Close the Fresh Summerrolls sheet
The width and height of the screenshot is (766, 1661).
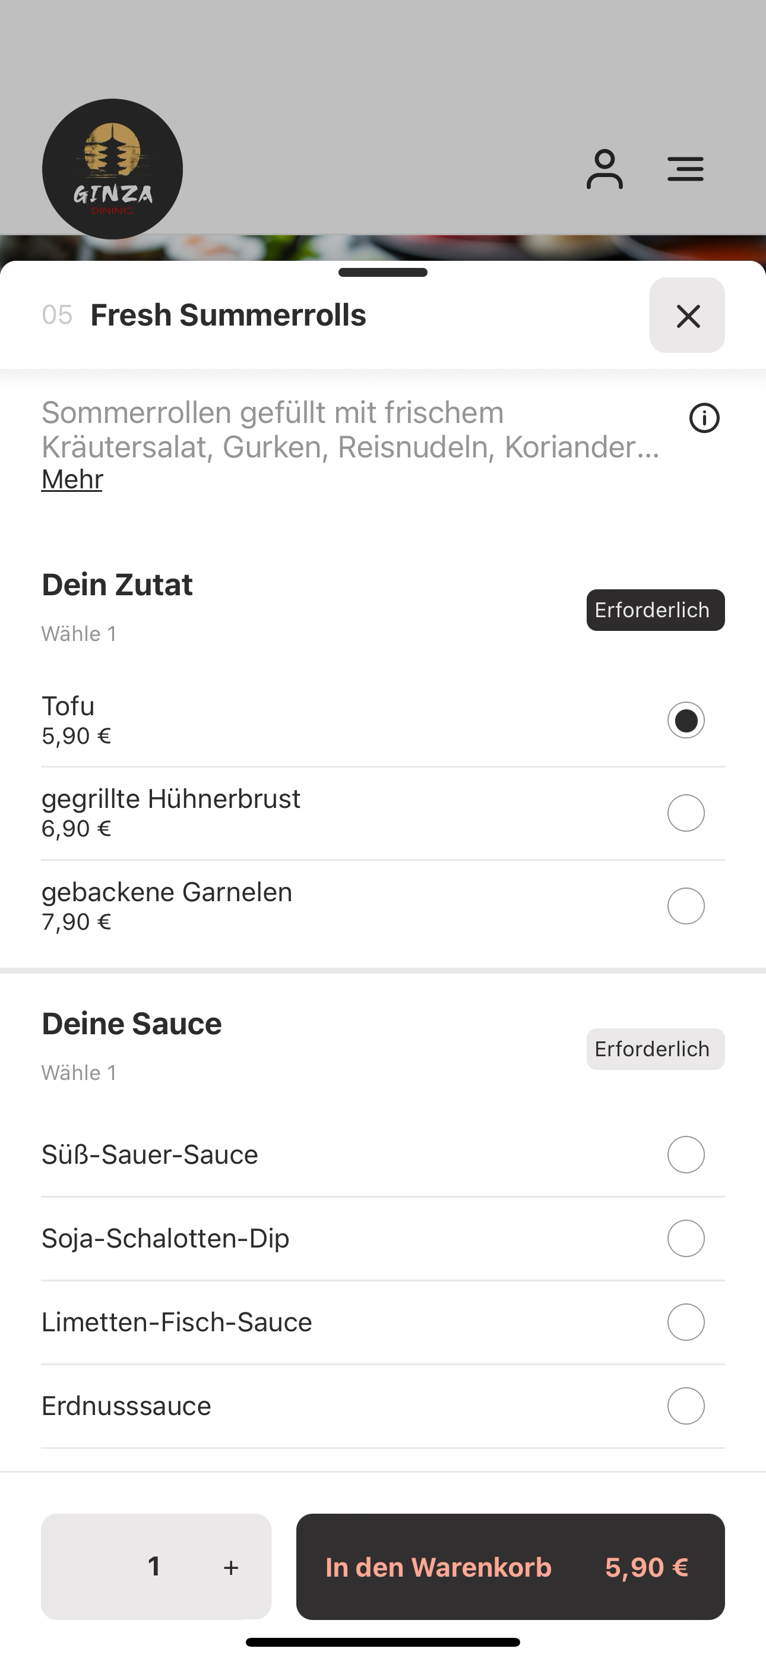pyautogui.click(x=686, y=315)
